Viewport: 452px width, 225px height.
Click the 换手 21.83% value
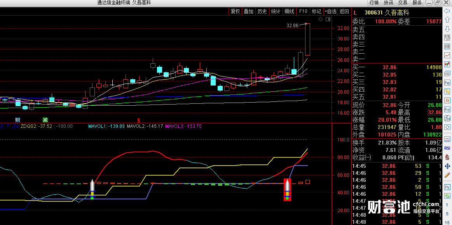(x=387, y=143)
